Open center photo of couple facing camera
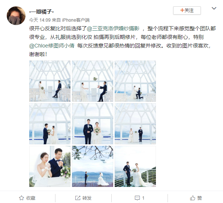The width and height of the screenshot is (223, 203). pyautogui.click(x=93, y=124)
